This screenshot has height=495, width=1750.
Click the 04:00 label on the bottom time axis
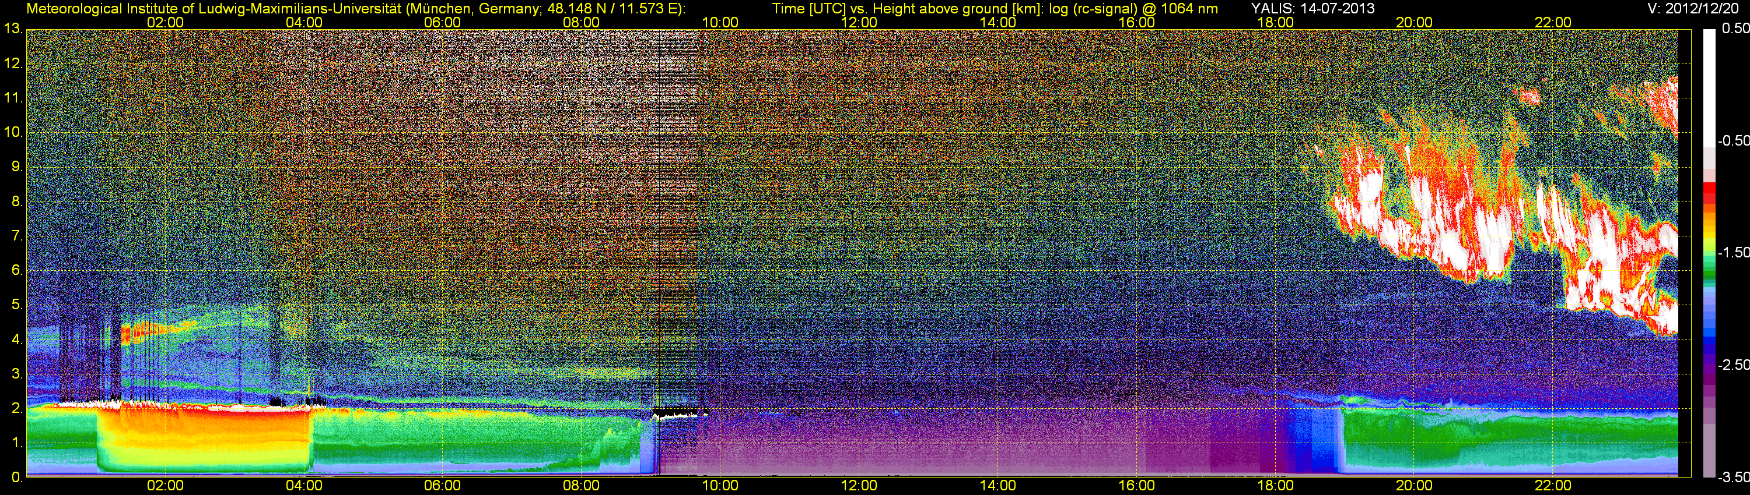coord(304,486)
